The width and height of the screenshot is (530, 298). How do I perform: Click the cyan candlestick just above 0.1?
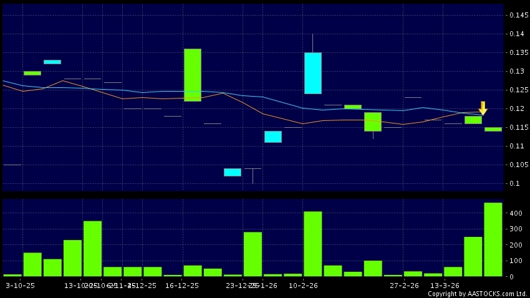coord(233,172)
